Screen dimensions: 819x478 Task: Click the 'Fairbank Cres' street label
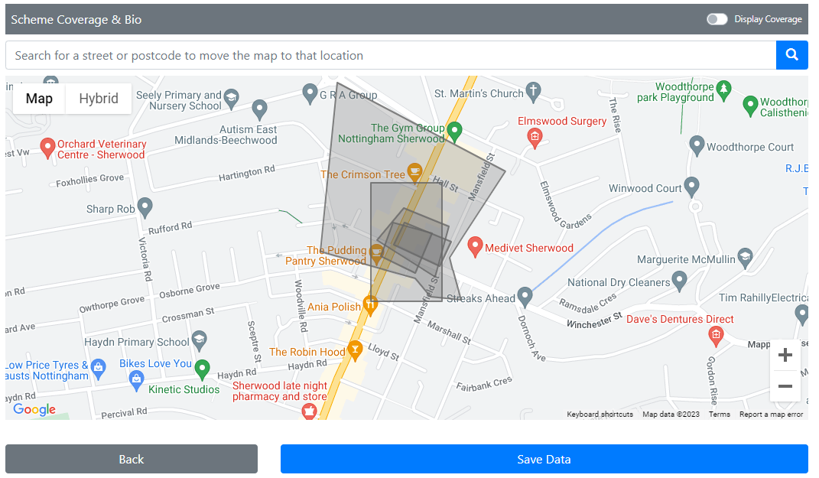pos(483,384)
